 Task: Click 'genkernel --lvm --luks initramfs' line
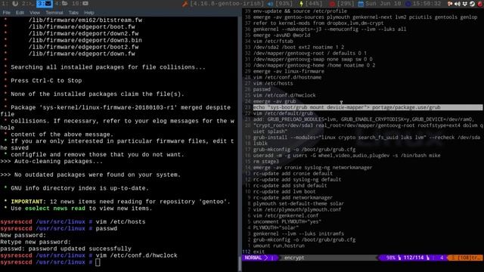click(298, 233)
